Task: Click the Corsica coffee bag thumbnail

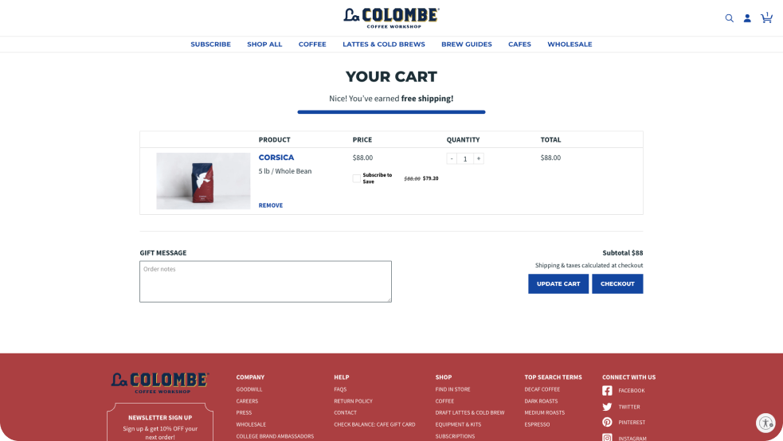Action: [203, 181]
